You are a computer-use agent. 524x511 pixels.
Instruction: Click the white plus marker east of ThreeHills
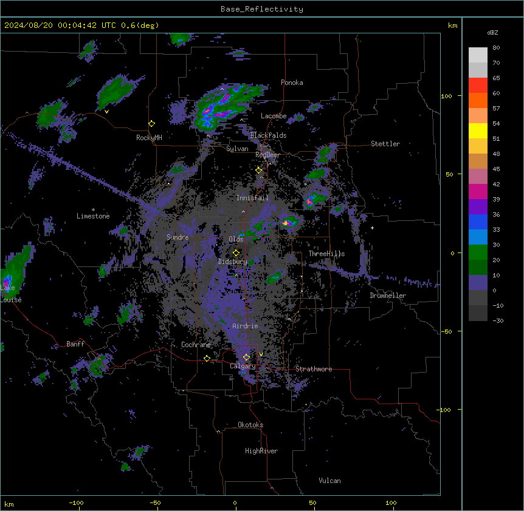(372, 228)
